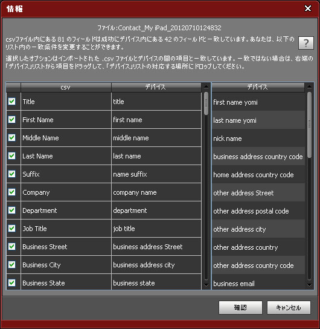Viewport: 320px width, 329px height.
Task: Click the デバイス header of right list
Action: tap(258, 87)
